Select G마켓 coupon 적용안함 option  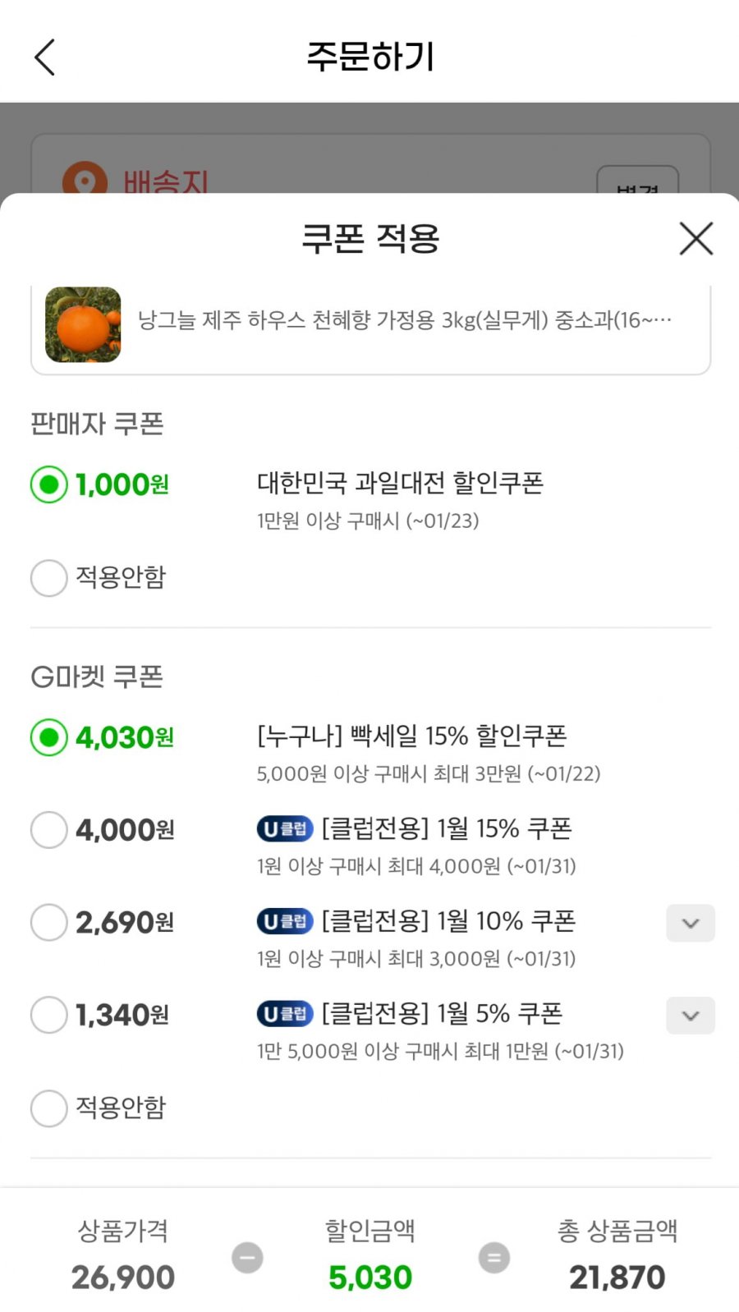point(49,1108)
